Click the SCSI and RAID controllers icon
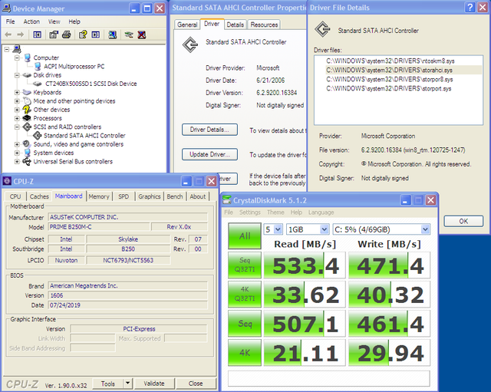The image size is (491, 392). coord(27,127)
